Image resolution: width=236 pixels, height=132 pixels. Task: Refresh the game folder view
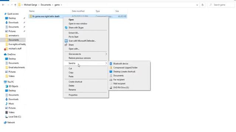click(x=202, y=5)
